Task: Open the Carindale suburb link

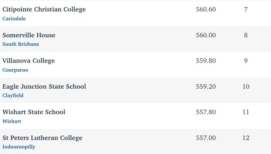Action: coord(14,18)
